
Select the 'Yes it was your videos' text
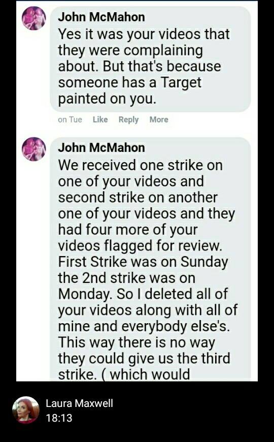tap(144, 34)
